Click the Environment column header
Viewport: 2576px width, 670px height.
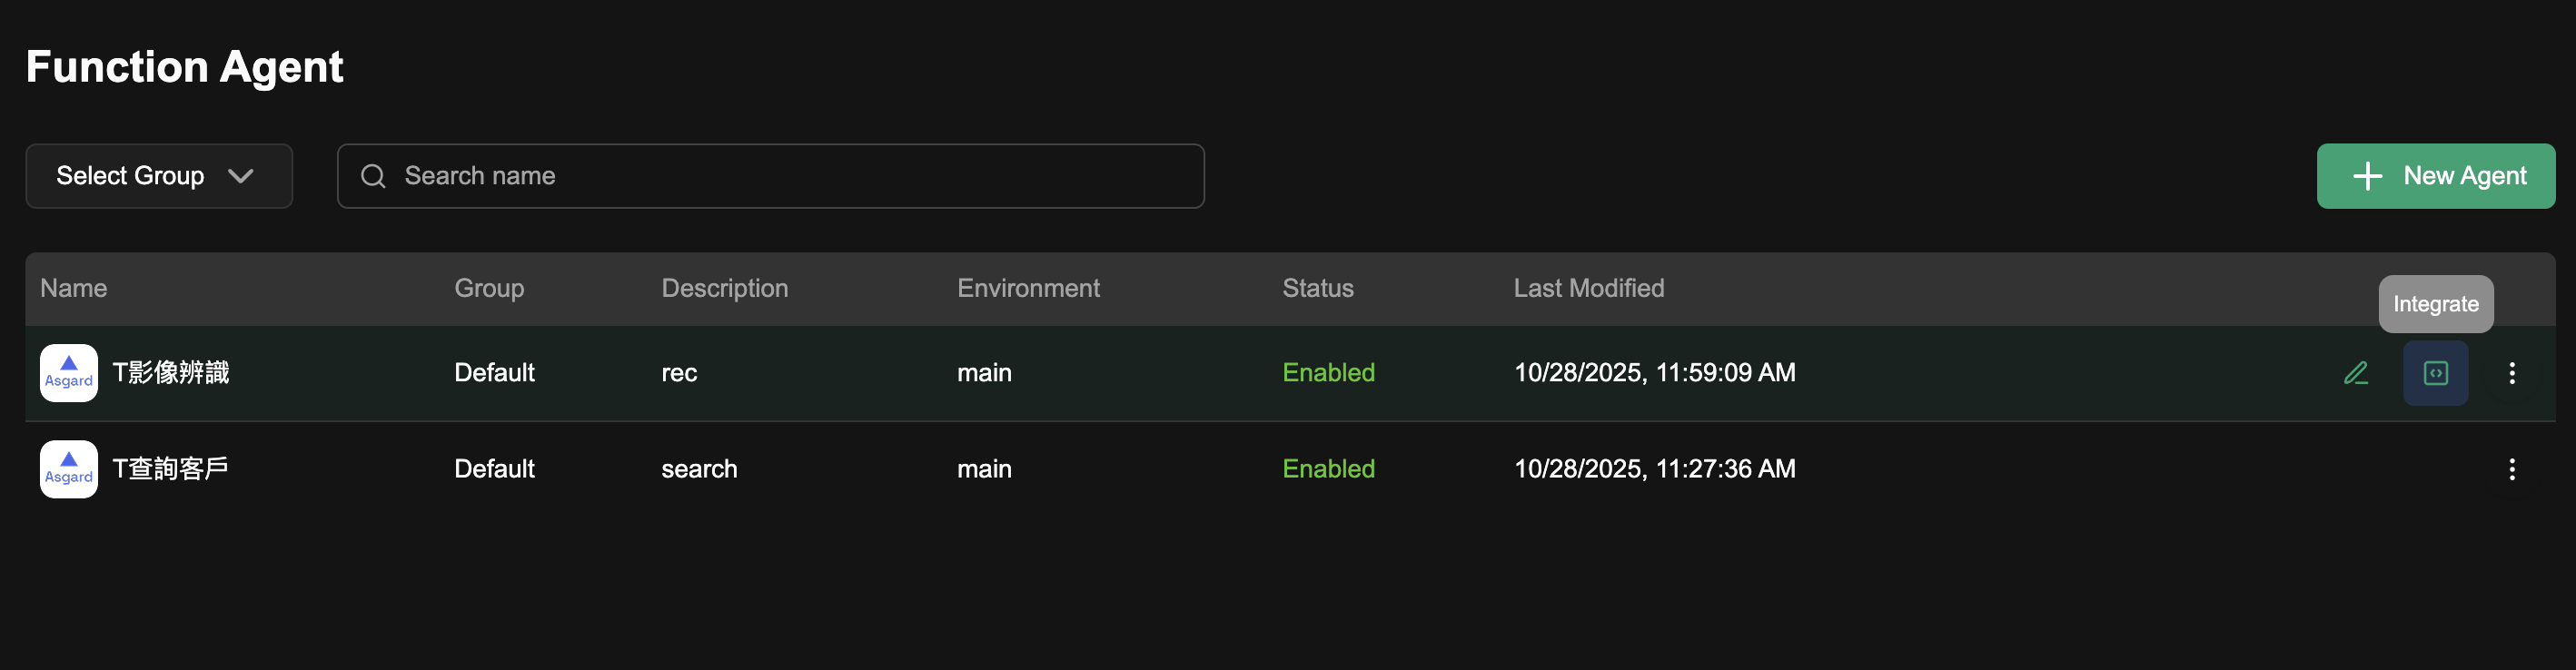[1027, 288]
